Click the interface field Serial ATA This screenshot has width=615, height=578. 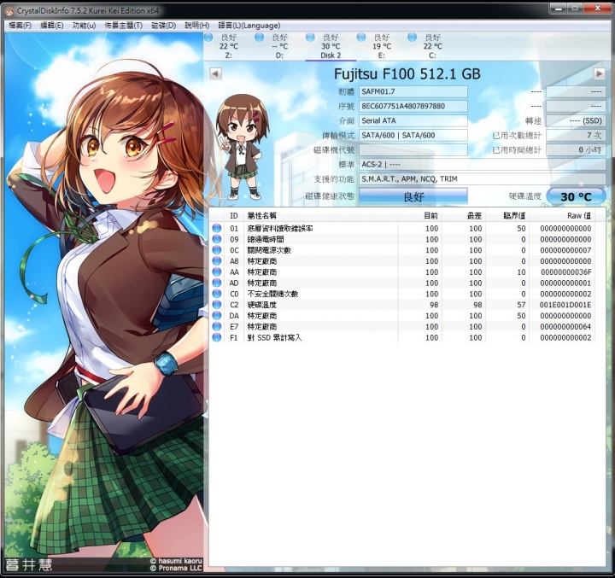(x=413, y=120)
